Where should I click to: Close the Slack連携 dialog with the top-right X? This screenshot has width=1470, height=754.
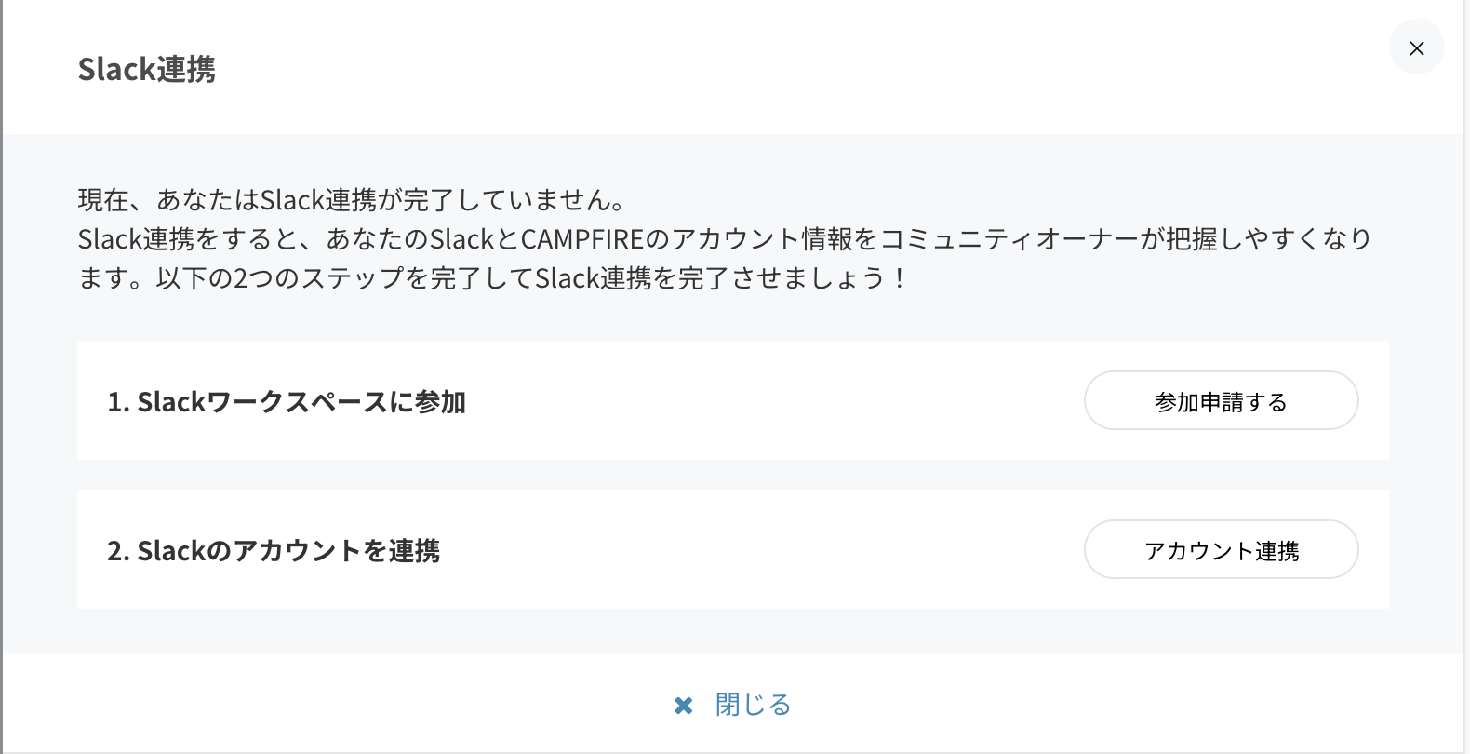point(1416,47)
